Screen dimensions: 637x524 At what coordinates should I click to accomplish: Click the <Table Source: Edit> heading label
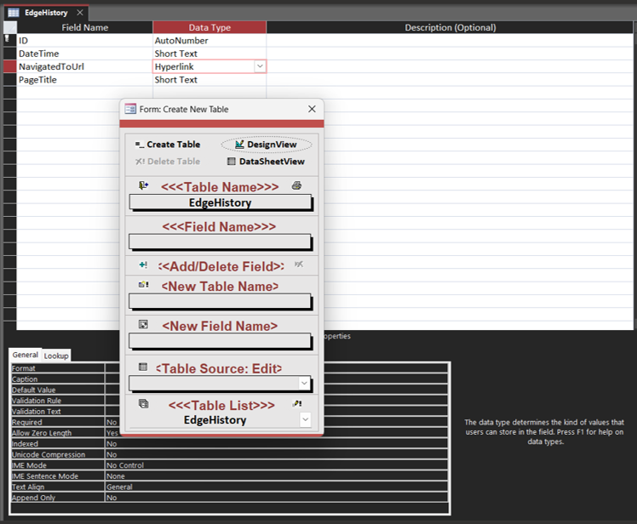(x=219, y=368)
